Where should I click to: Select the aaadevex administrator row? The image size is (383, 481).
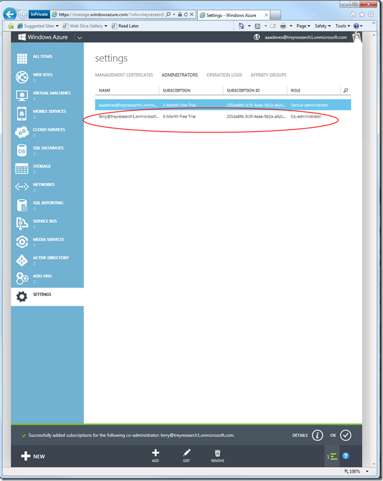point(223,105)
